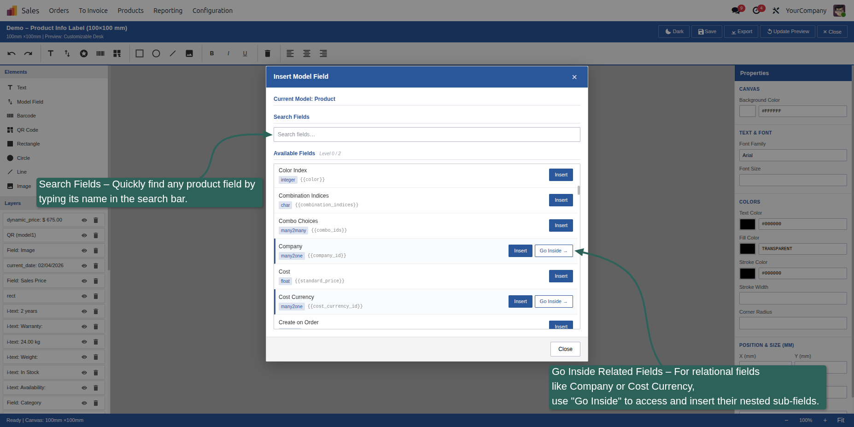Align text center via toolbar icon
The image size is (854, 427).
pos(307,53)
